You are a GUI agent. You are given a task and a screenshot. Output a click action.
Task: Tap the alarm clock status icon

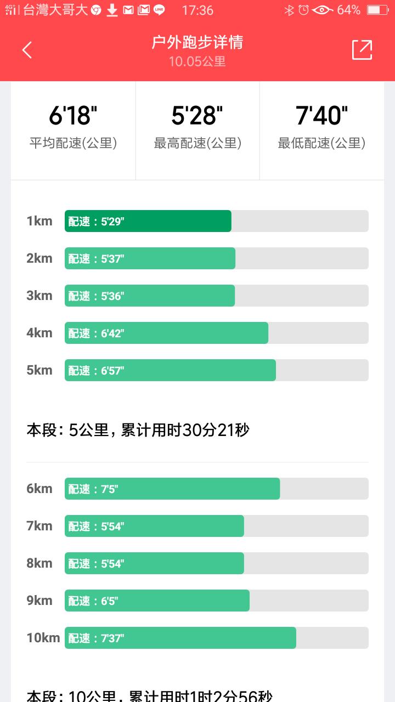[x=303, y=10]
